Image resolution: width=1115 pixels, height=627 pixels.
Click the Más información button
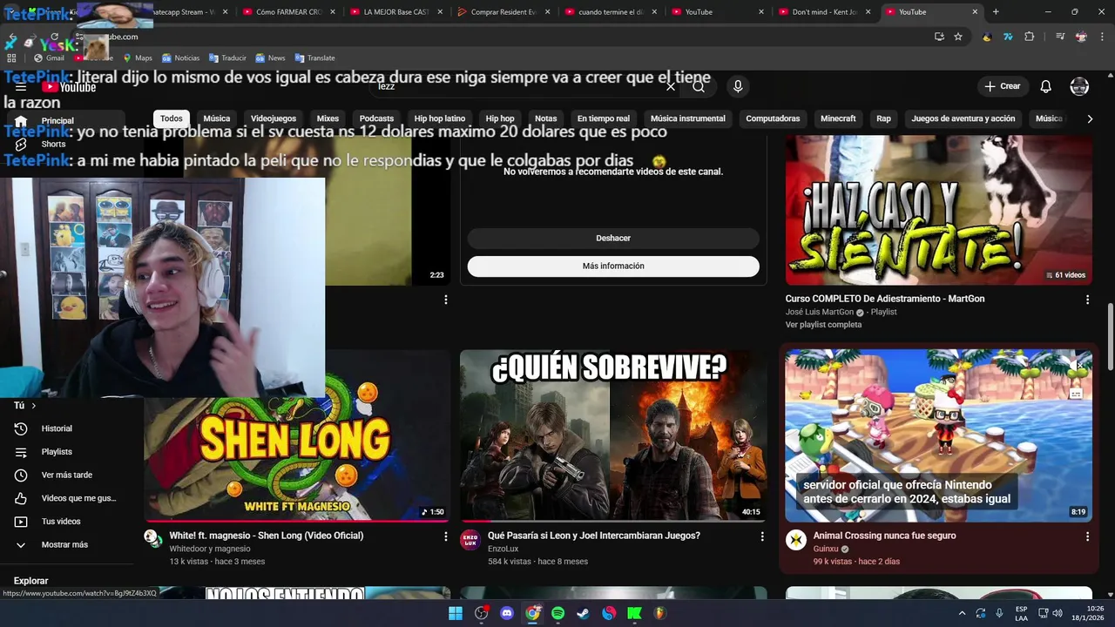(x=613, y=266)
